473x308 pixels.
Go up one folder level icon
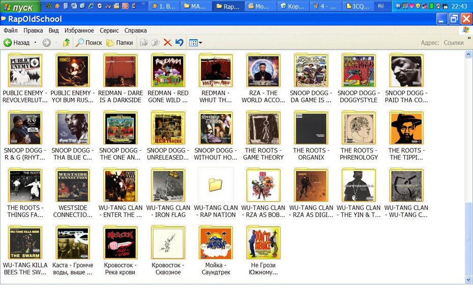point(66,43)
